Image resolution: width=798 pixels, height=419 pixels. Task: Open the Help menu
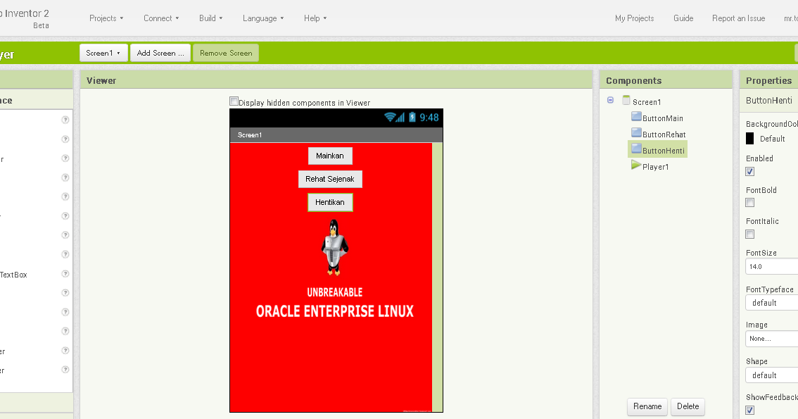(x=315, y=18)
